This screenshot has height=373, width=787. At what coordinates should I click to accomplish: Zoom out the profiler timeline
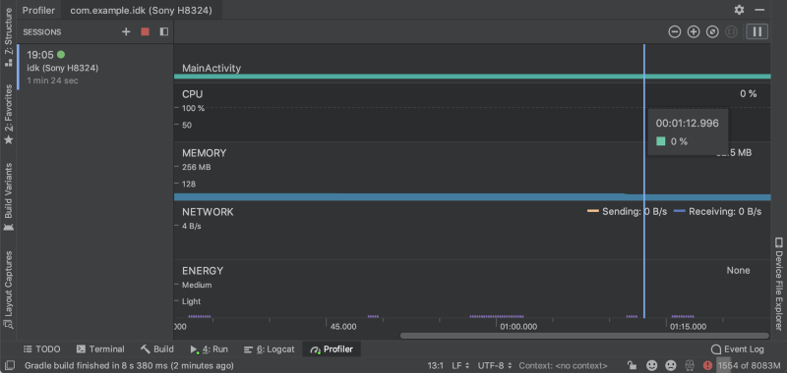pyautogui.click(x=675, y=32)
